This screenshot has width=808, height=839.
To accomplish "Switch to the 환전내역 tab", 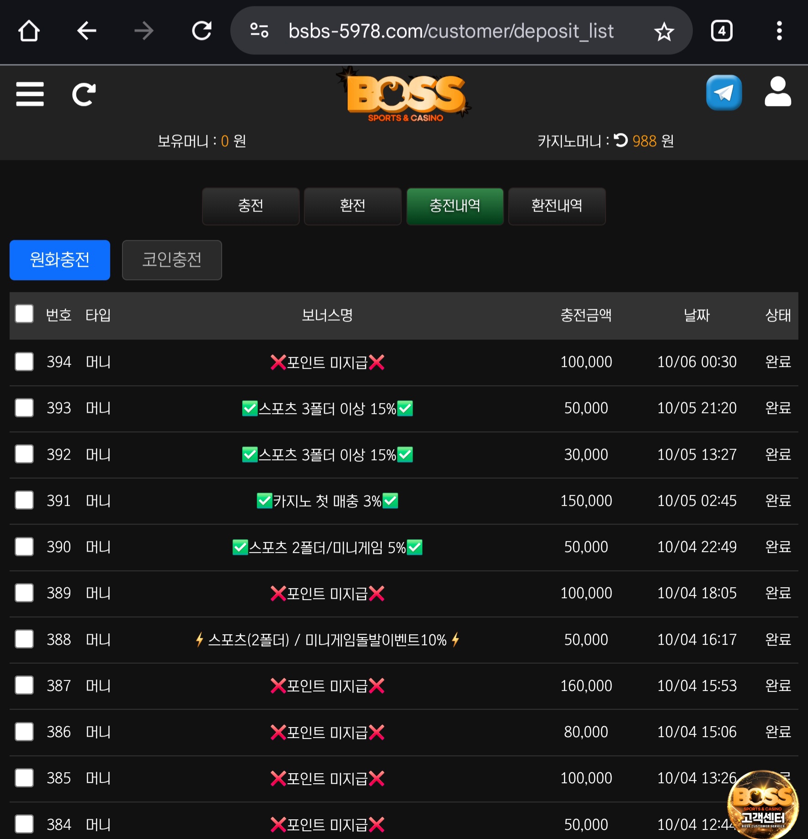I will point(557,206).
